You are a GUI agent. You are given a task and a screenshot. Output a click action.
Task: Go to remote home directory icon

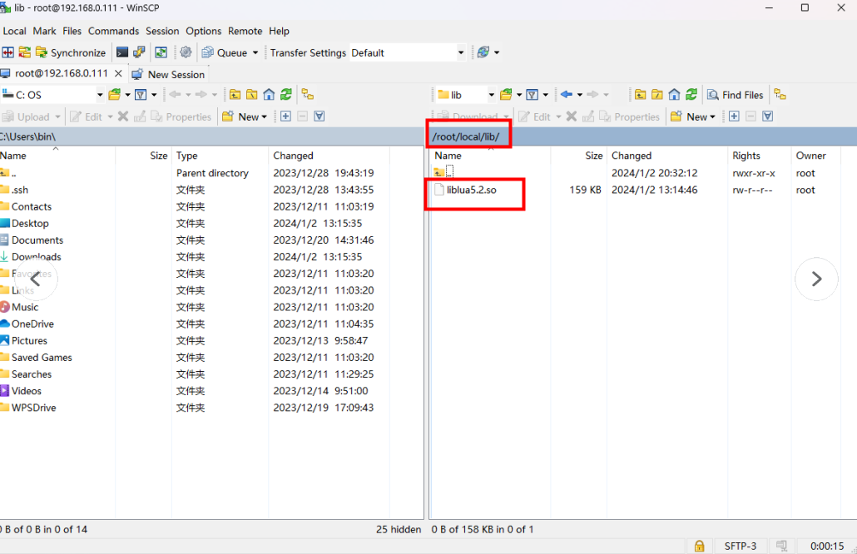pyautogui.click(x=674, y=95)
